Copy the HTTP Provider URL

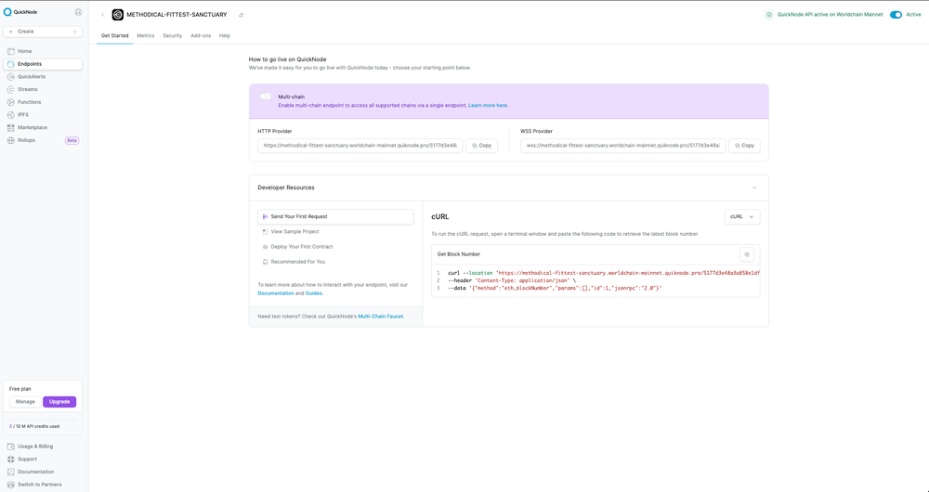tap(481, 146)
